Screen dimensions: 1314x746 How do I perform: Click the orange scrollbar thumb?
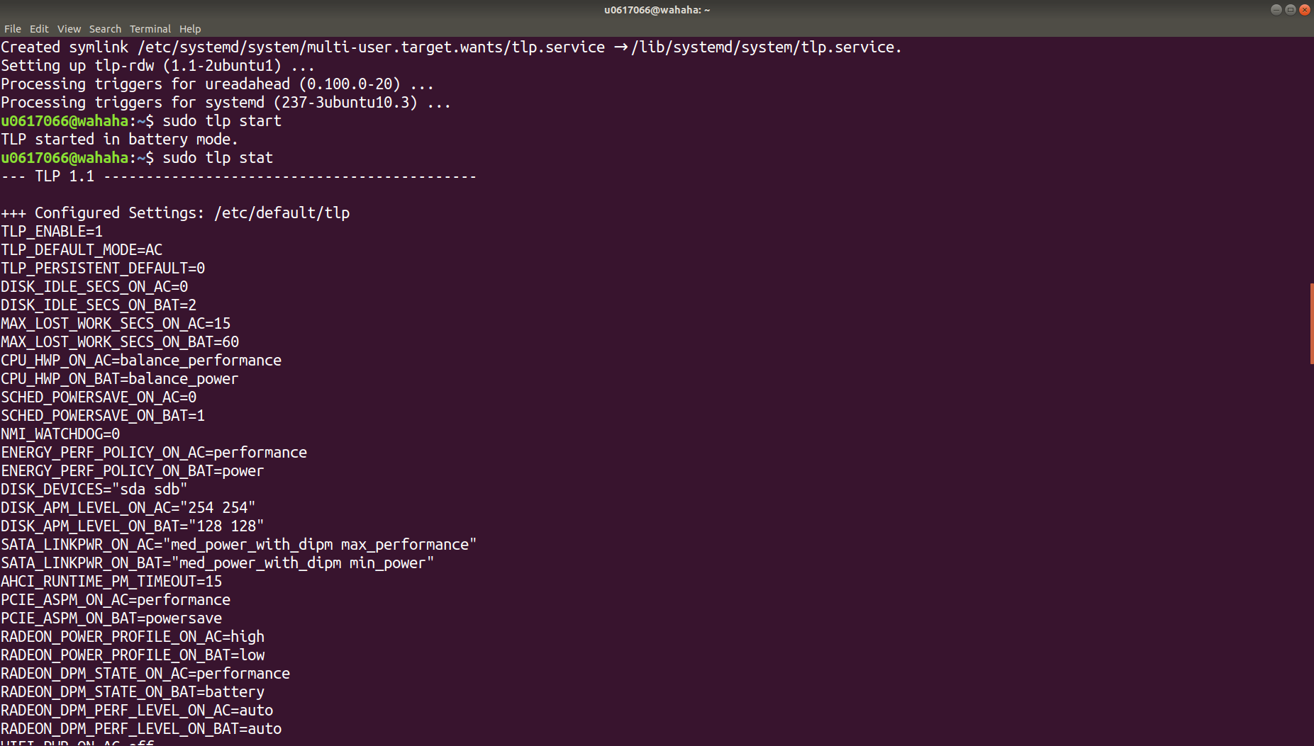(1311, 324)
